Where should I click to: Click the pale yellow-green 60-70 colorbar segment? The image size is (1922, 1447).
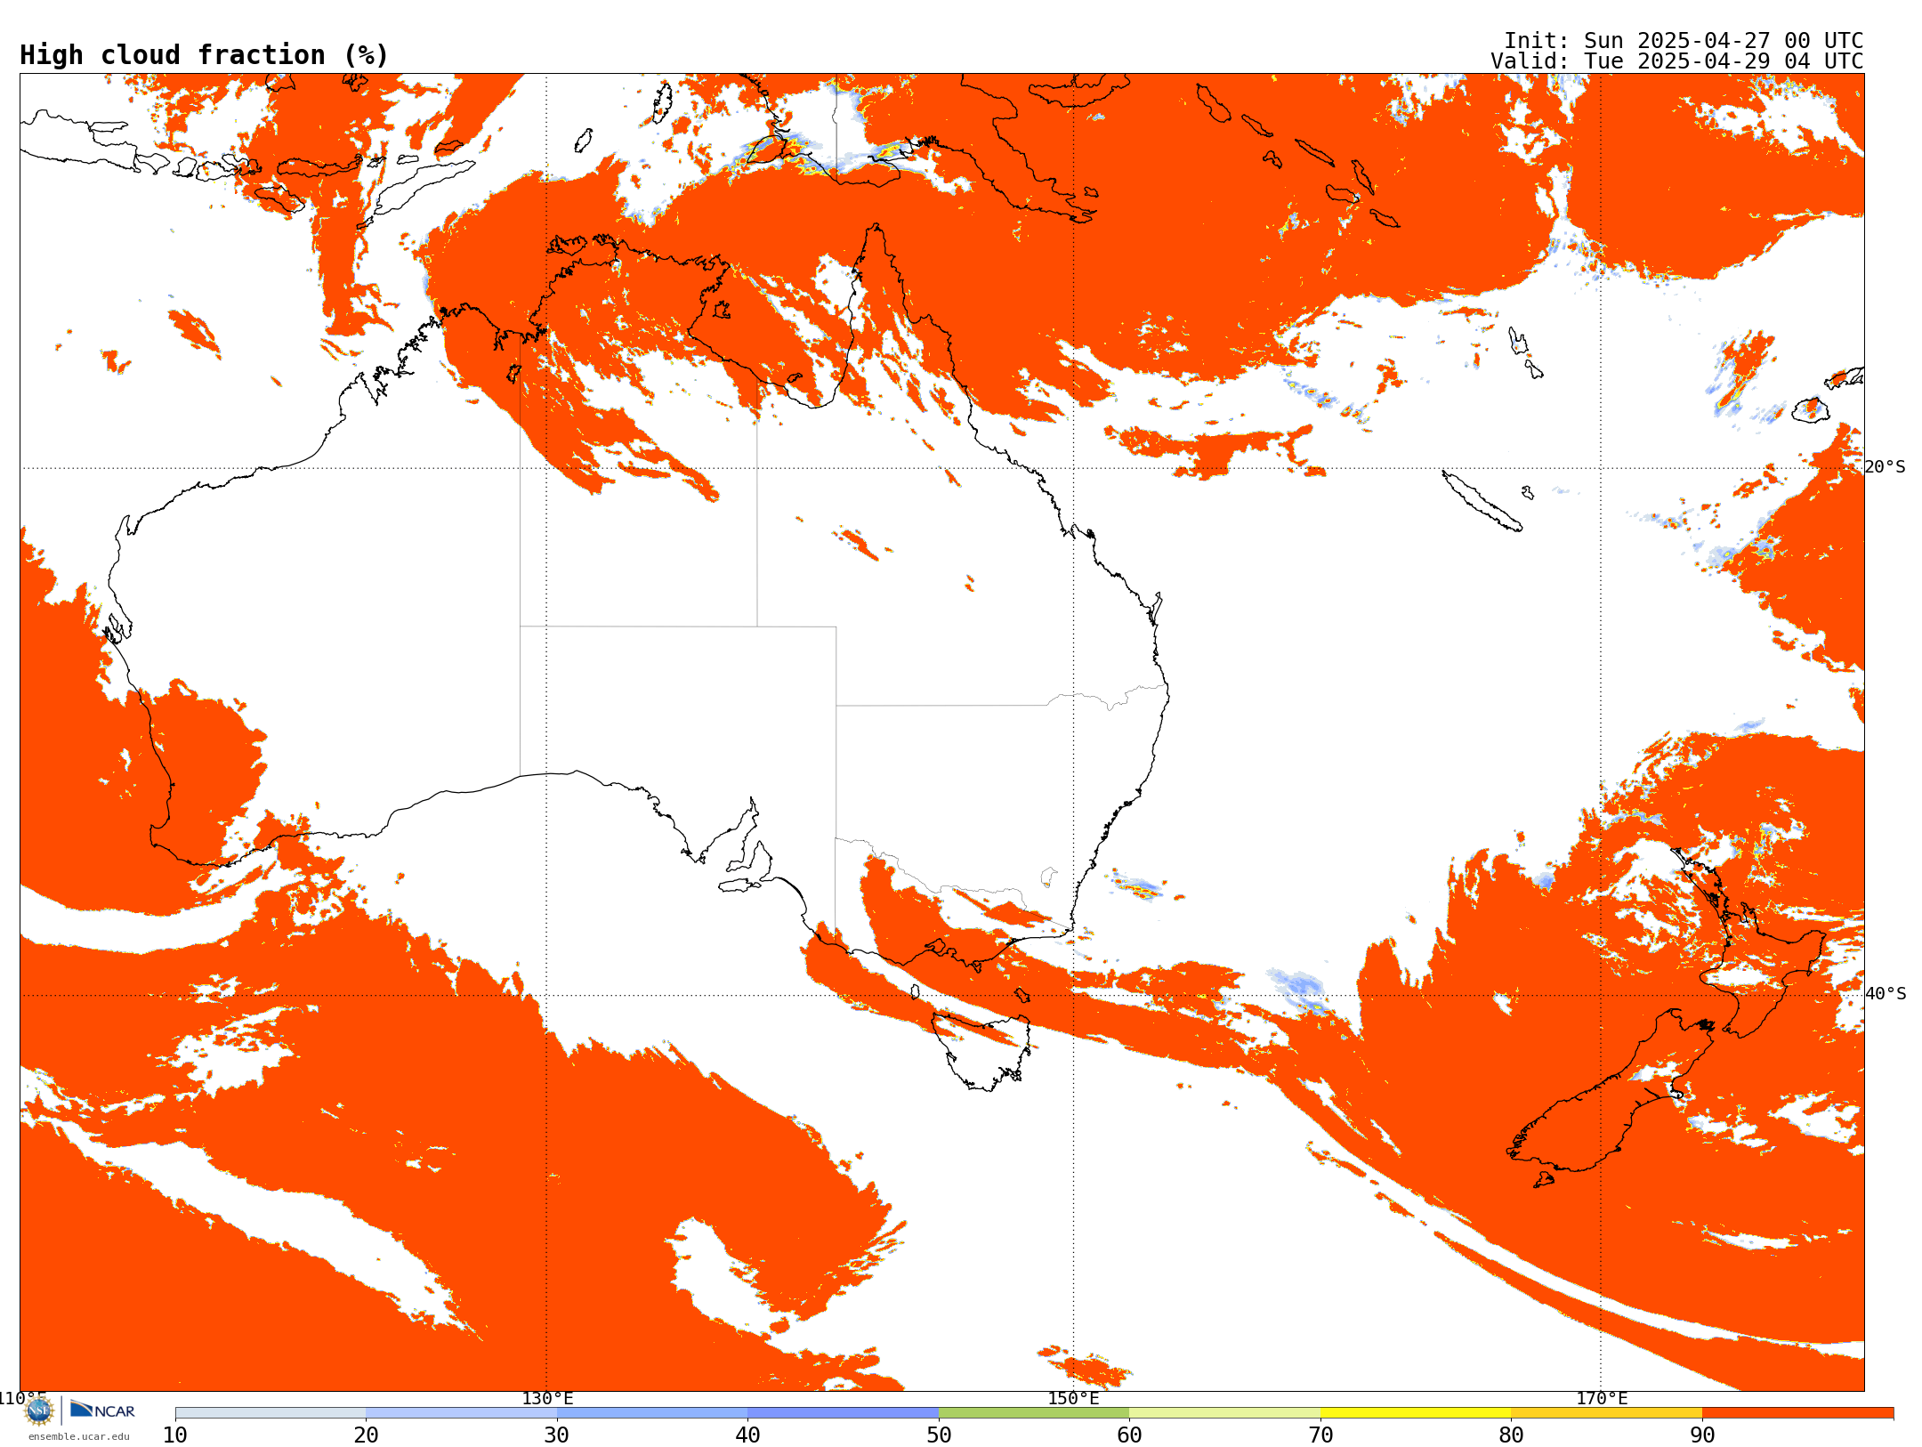tap(1224, 1413)
